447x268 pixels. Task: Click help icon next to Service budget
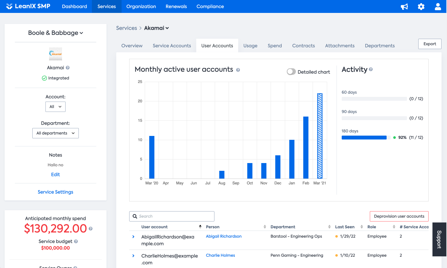(76, 241)
